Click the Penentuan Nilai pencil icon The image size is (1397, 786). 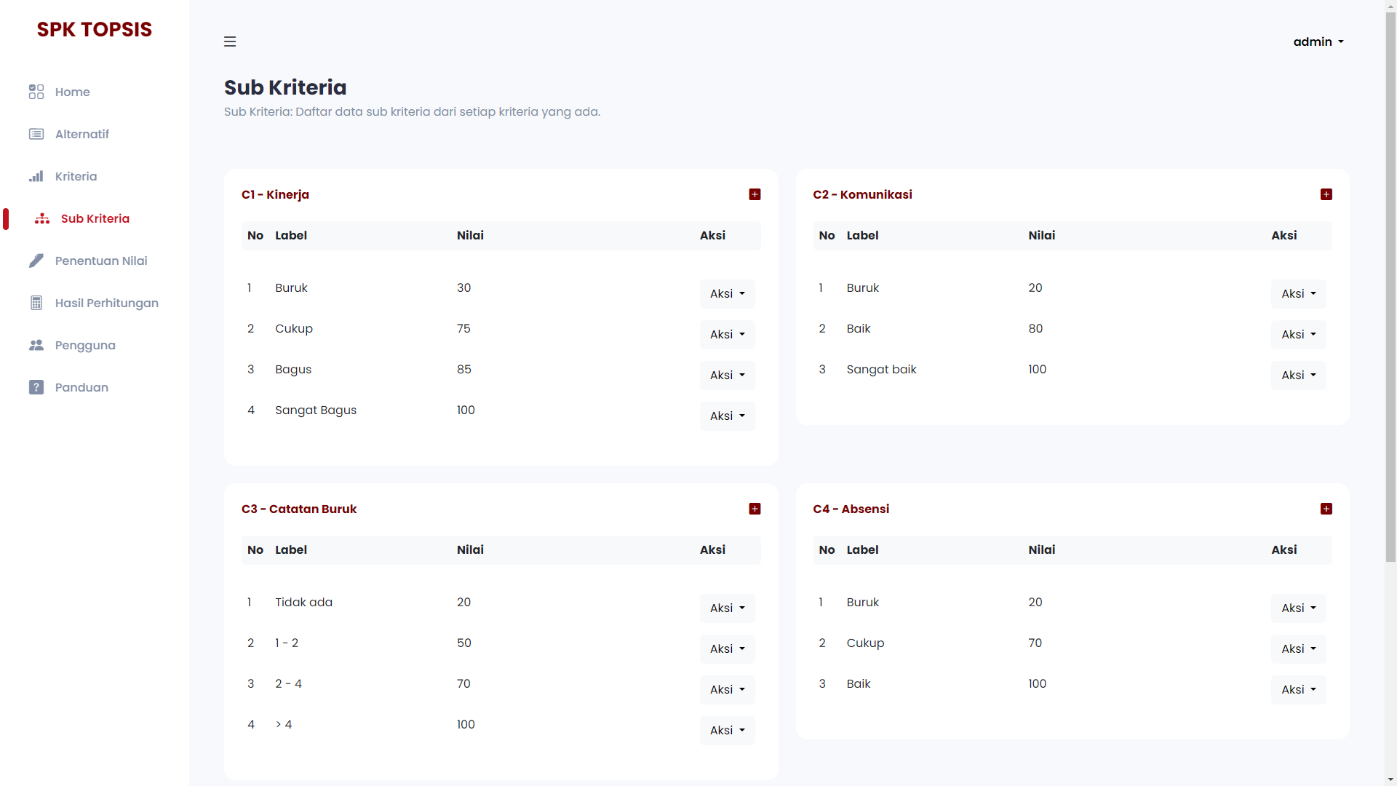click(x=36, y=261)
